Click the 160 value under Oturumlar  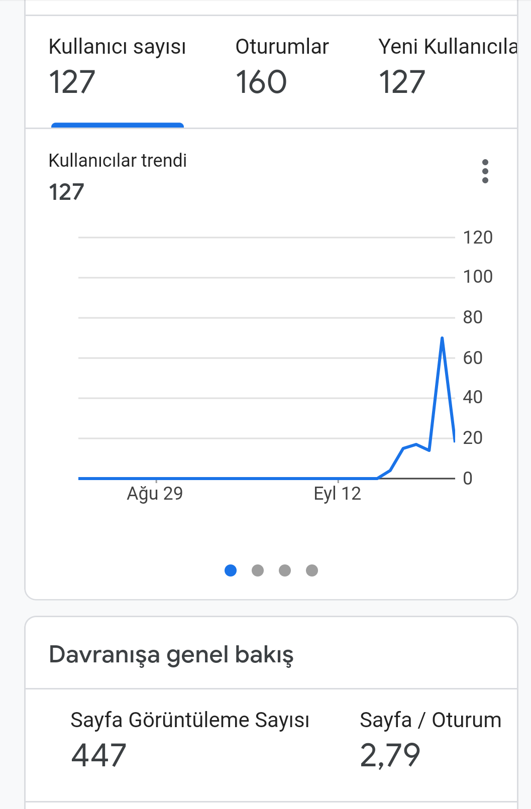(x=261, y=82)
